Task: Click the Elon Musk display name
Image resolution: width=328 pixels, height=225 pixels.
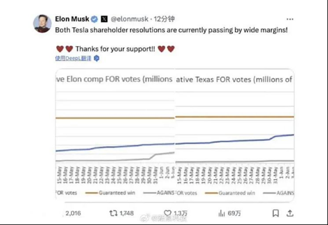Action: 72,19
